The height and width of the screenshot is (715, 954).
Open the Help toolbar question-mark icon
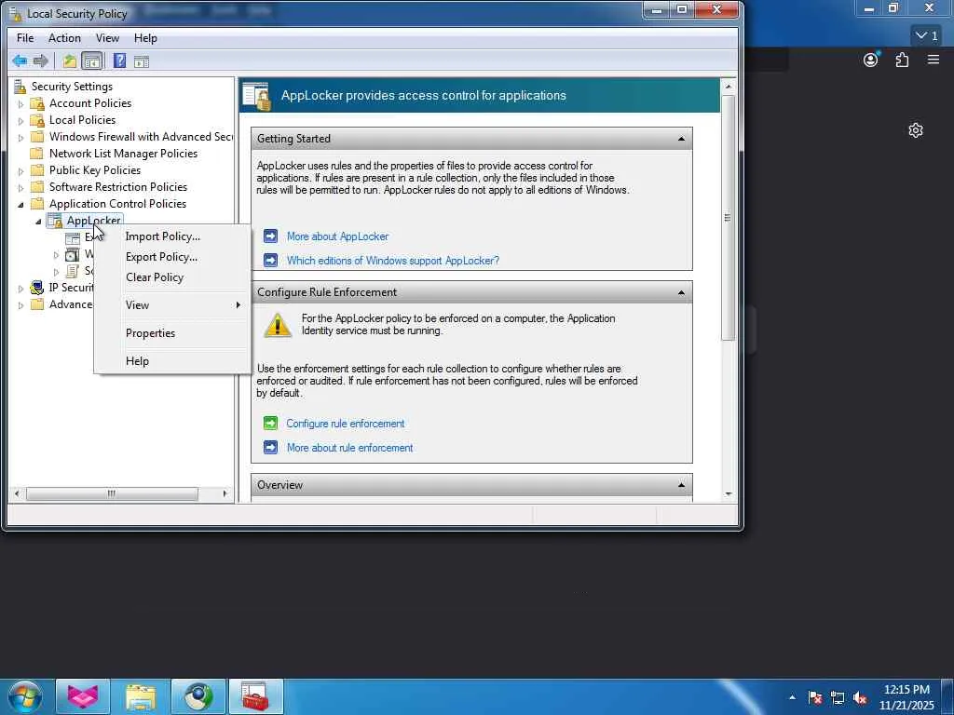pos(119,61)
